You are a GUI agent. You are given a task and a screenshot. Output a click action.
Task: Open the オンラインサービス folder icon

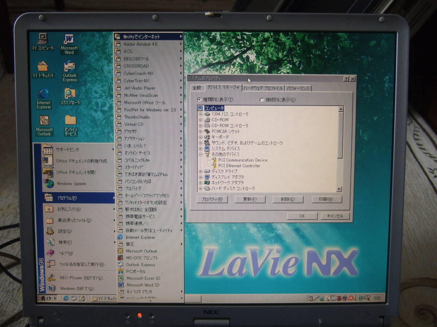pos(70,121)
